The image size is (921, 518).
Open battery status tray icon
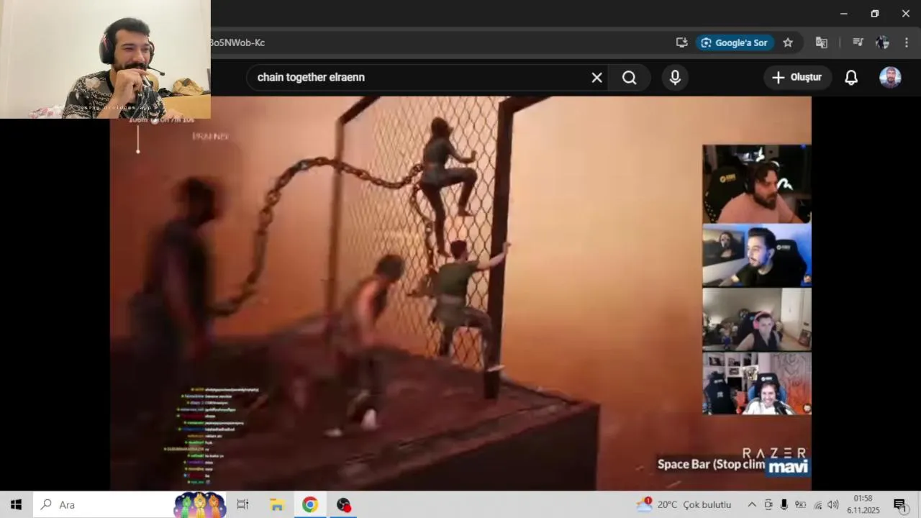(800, 504)
